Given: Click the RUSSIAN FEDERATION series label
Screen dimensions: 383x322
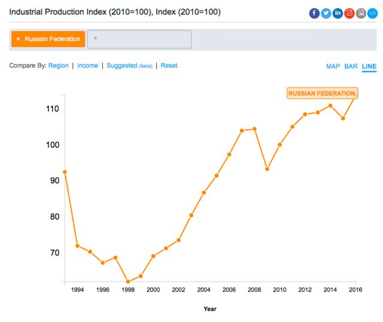Looking at the screenshot, I should pyautogui.click(x=322, y=93).
